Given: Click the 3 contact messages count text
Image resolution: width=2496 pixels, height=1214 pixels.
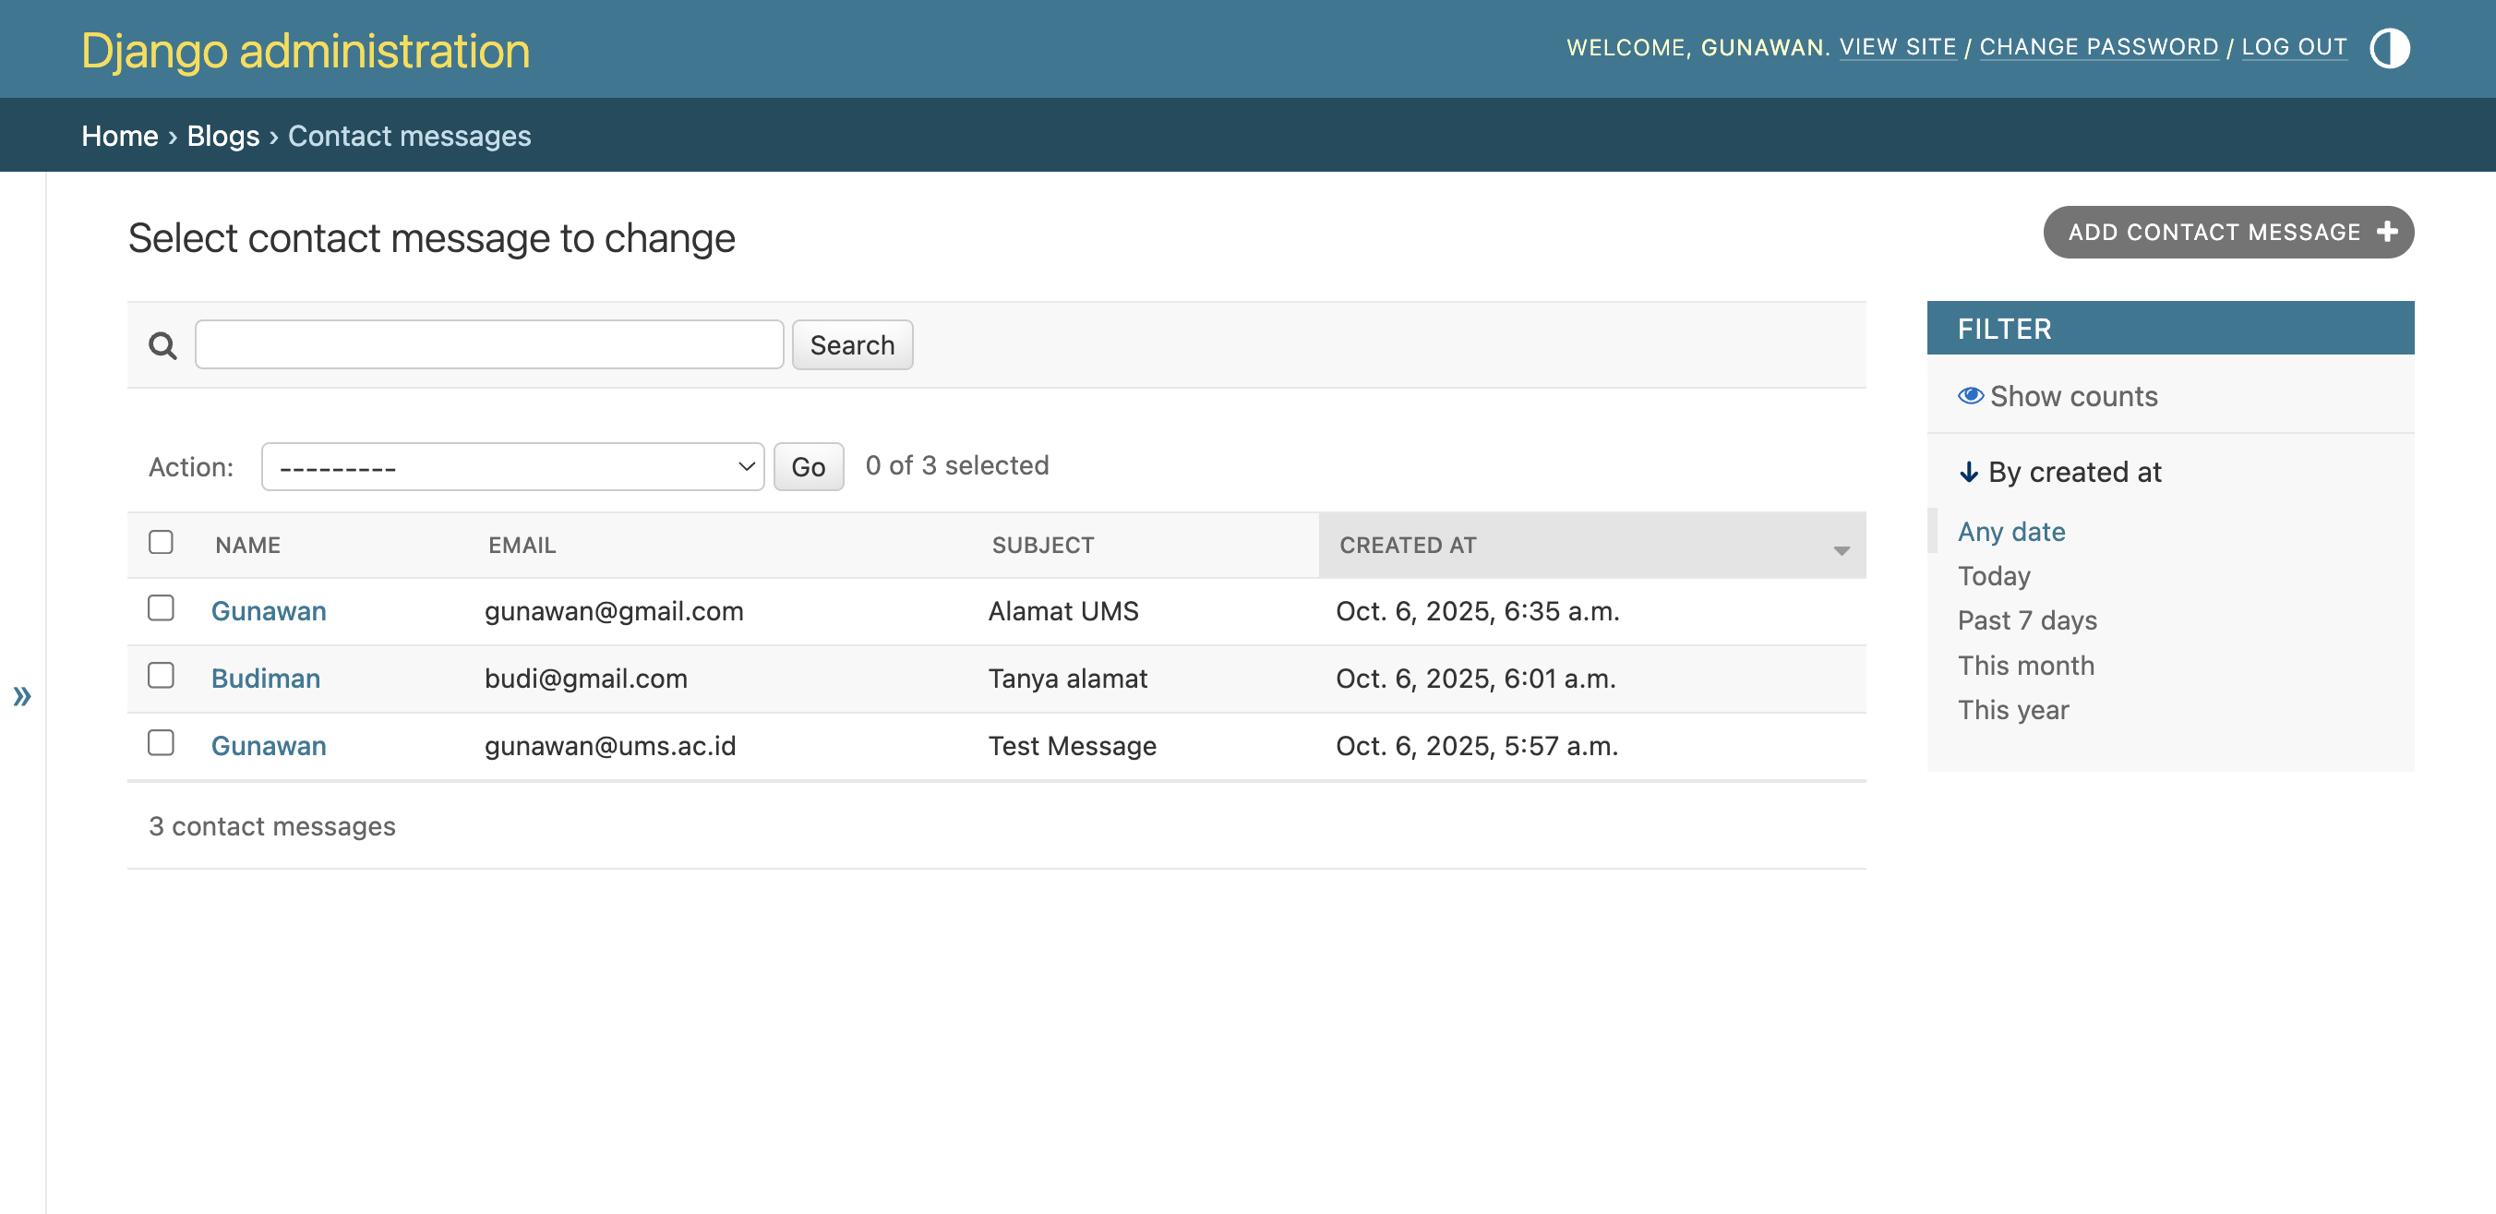Looking at the screenshot, I should coord(272,825).
